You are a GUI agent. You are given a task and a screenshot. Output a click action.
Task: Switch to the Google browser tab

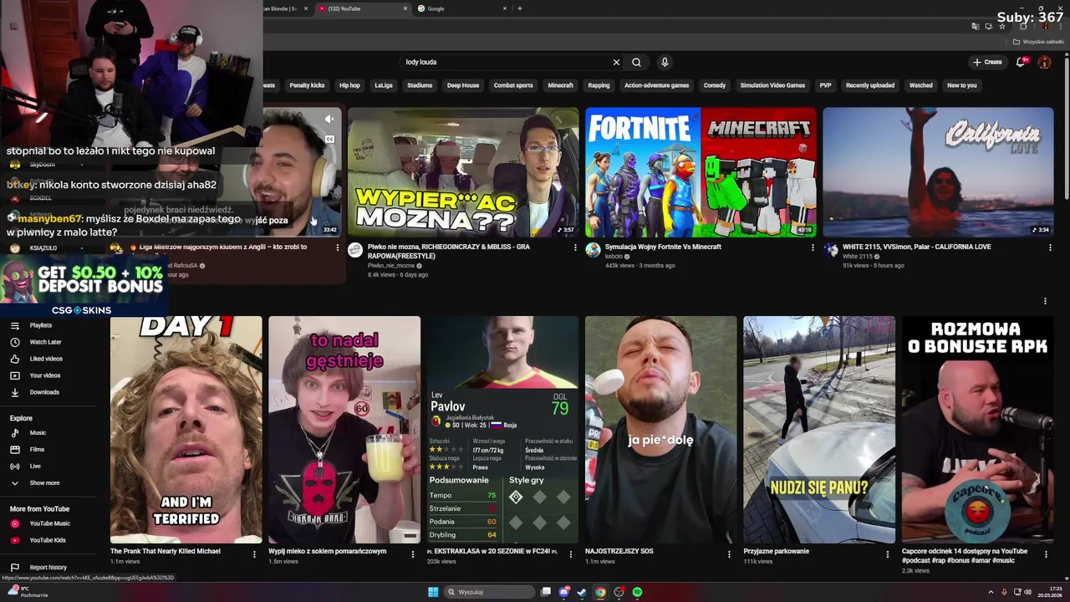460,8
